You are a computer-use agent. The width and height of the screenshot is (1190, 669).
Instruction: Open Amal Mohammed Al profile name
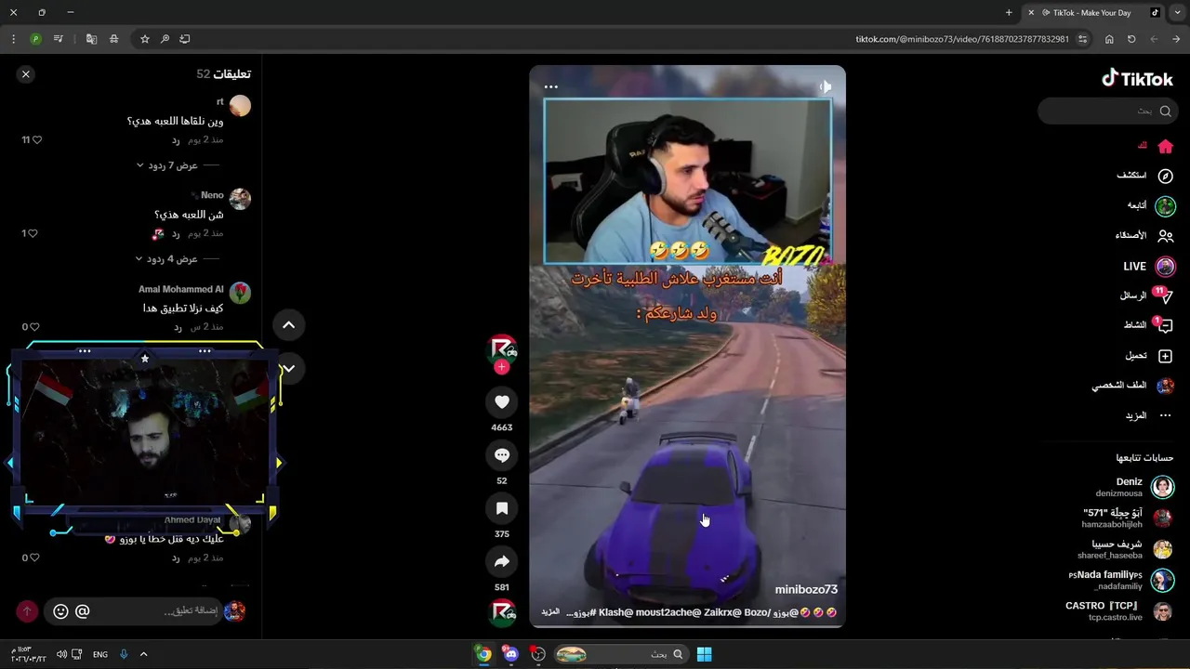[181, 289]
